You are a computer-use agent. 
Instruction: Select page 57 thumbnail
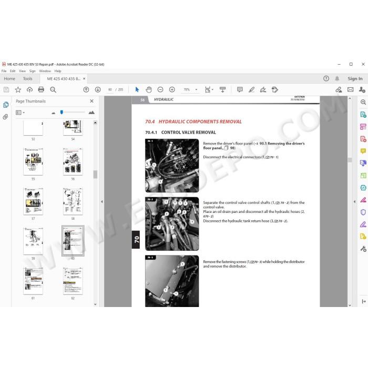tap(33, 201)
